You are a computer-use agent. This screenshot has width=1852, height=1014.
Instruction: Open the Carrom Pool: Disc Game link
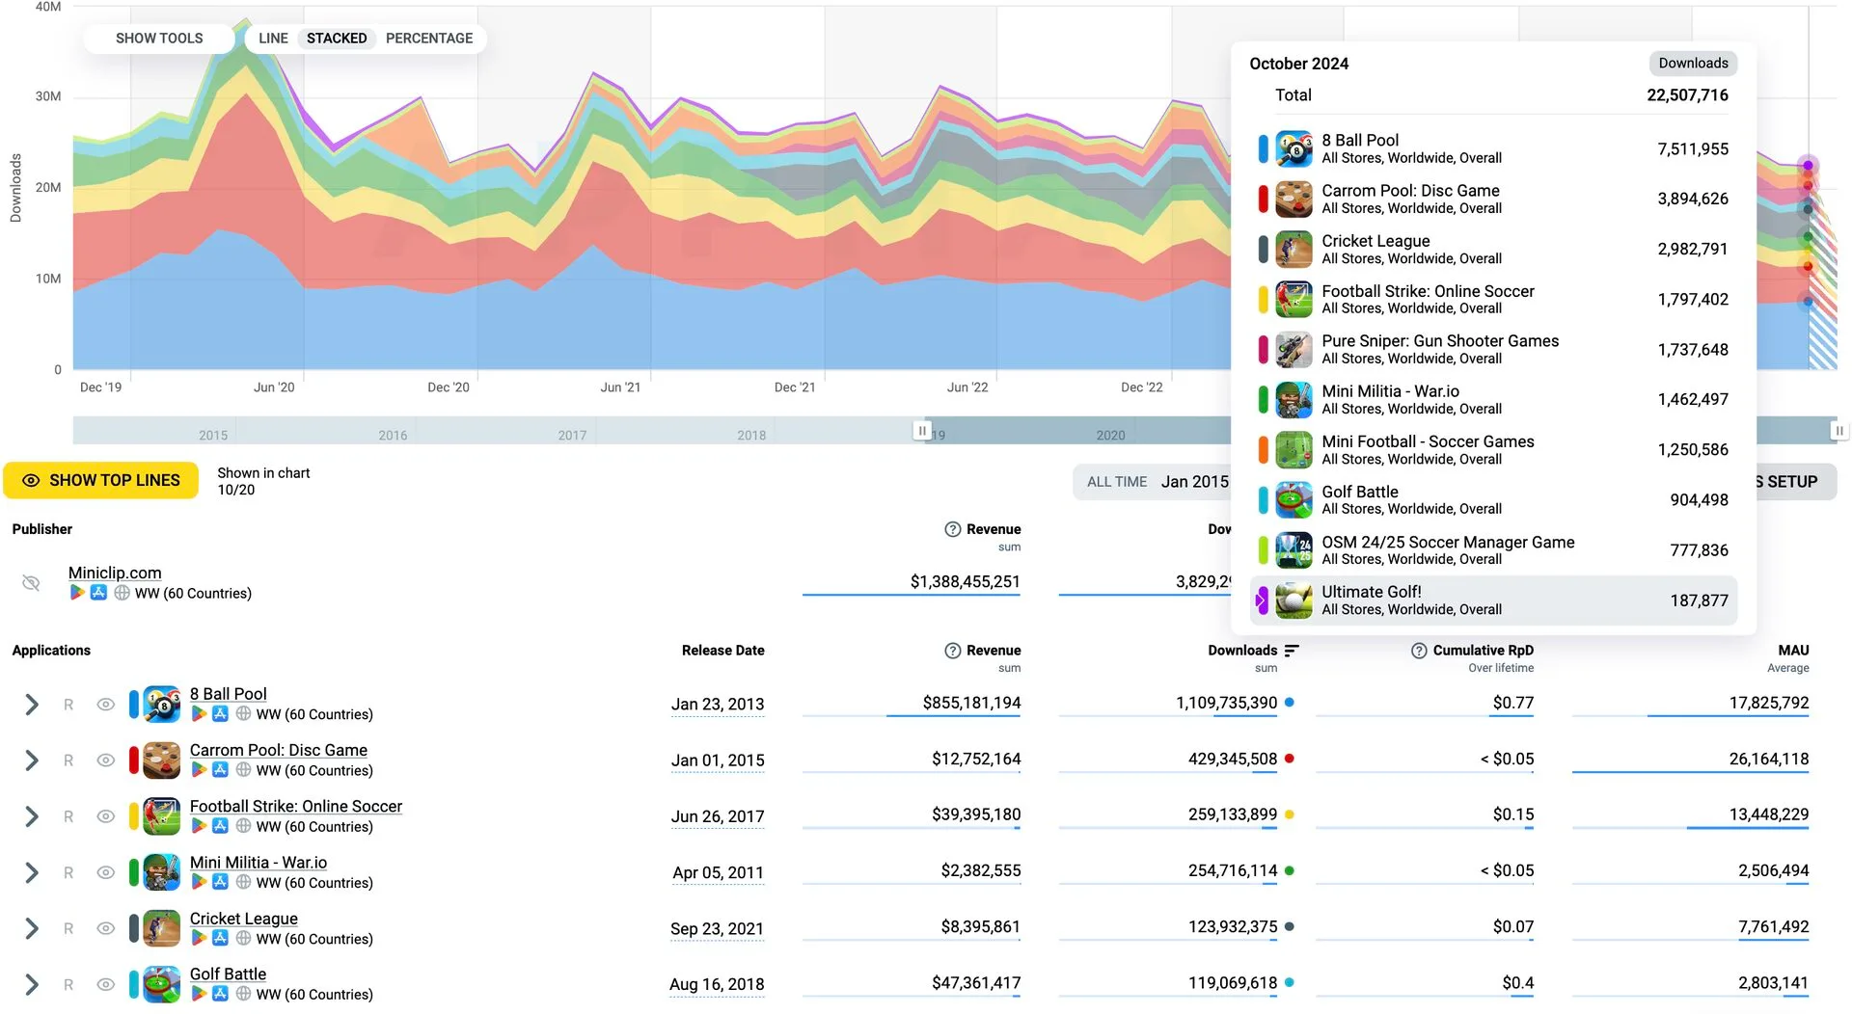coord(279,750)
